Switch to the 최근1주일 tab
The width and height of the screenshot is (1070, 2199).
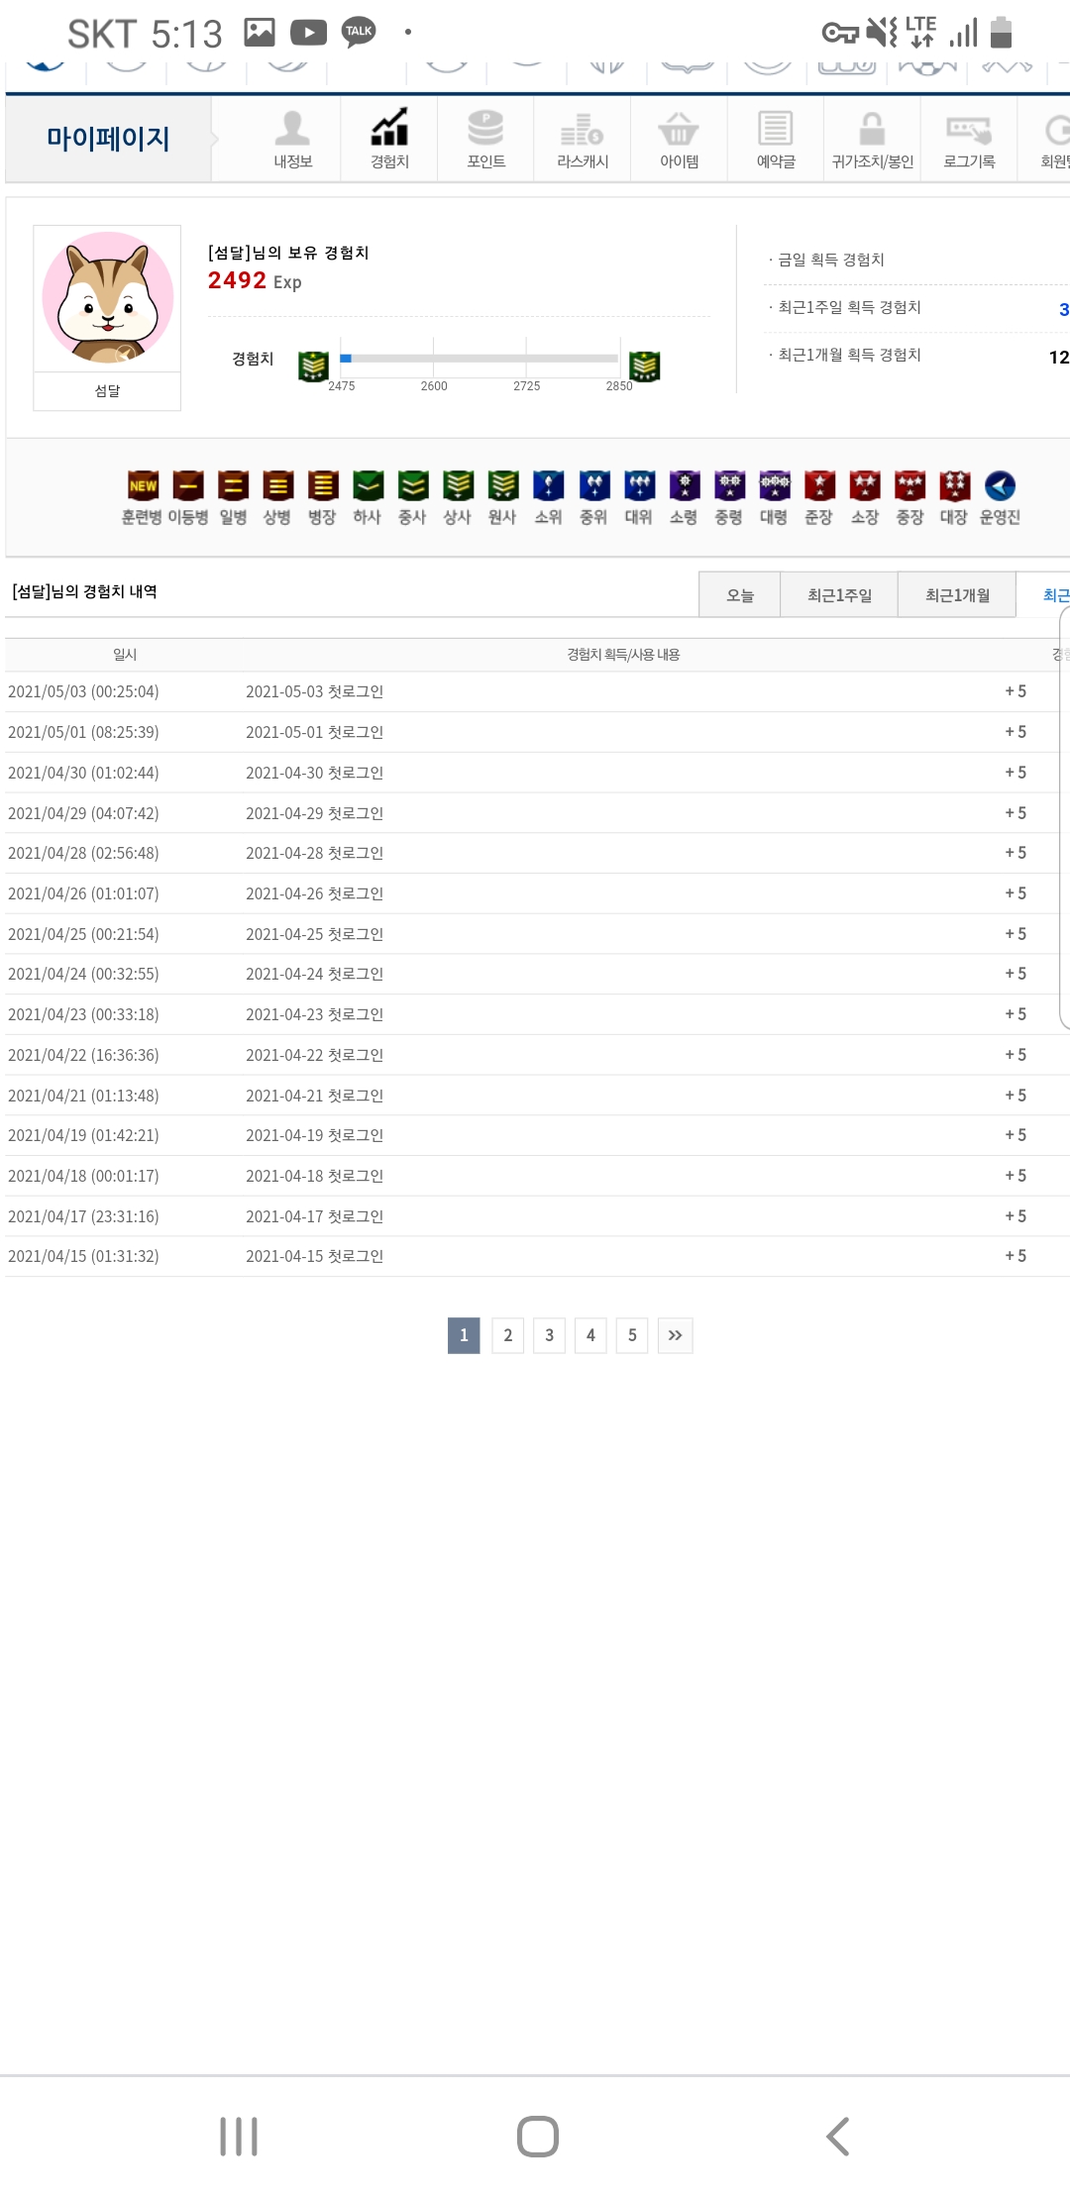point(838,595)
